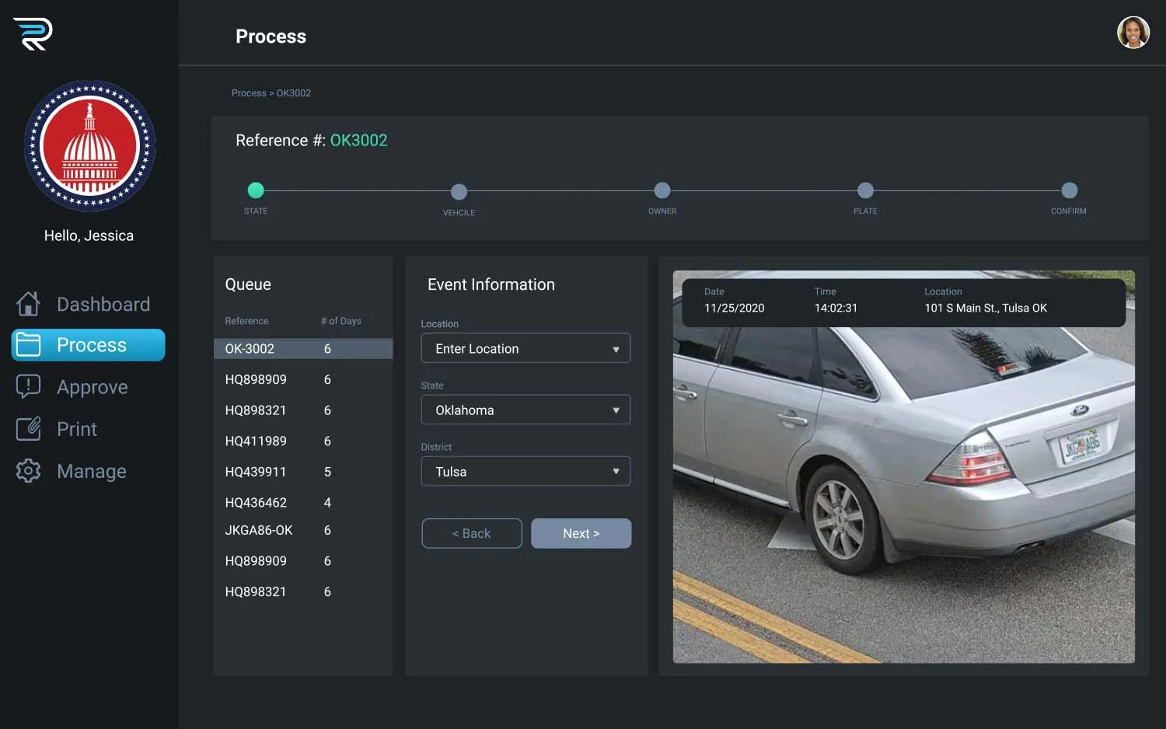This screenshot has width=1166, height=729.
Task: Click the Queue panel heading
Action: (x=248, y=284)
